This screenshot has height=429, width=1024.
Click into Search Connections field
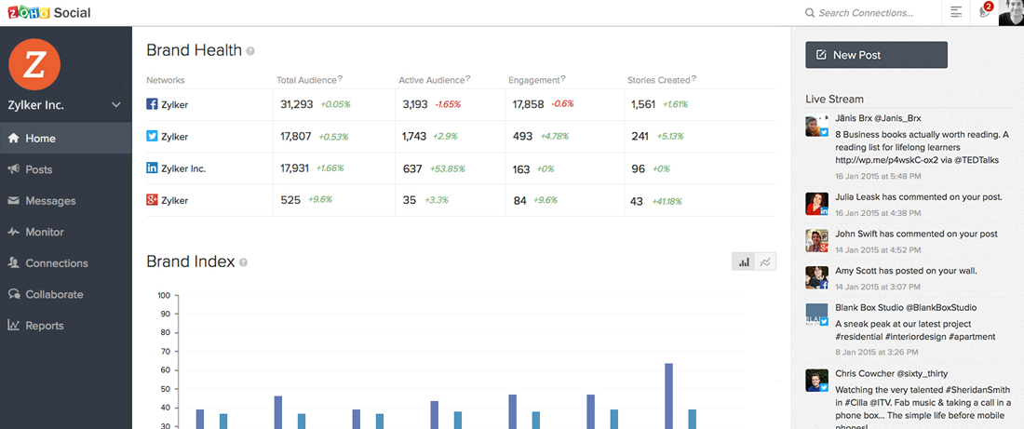[x=866, y=12]
